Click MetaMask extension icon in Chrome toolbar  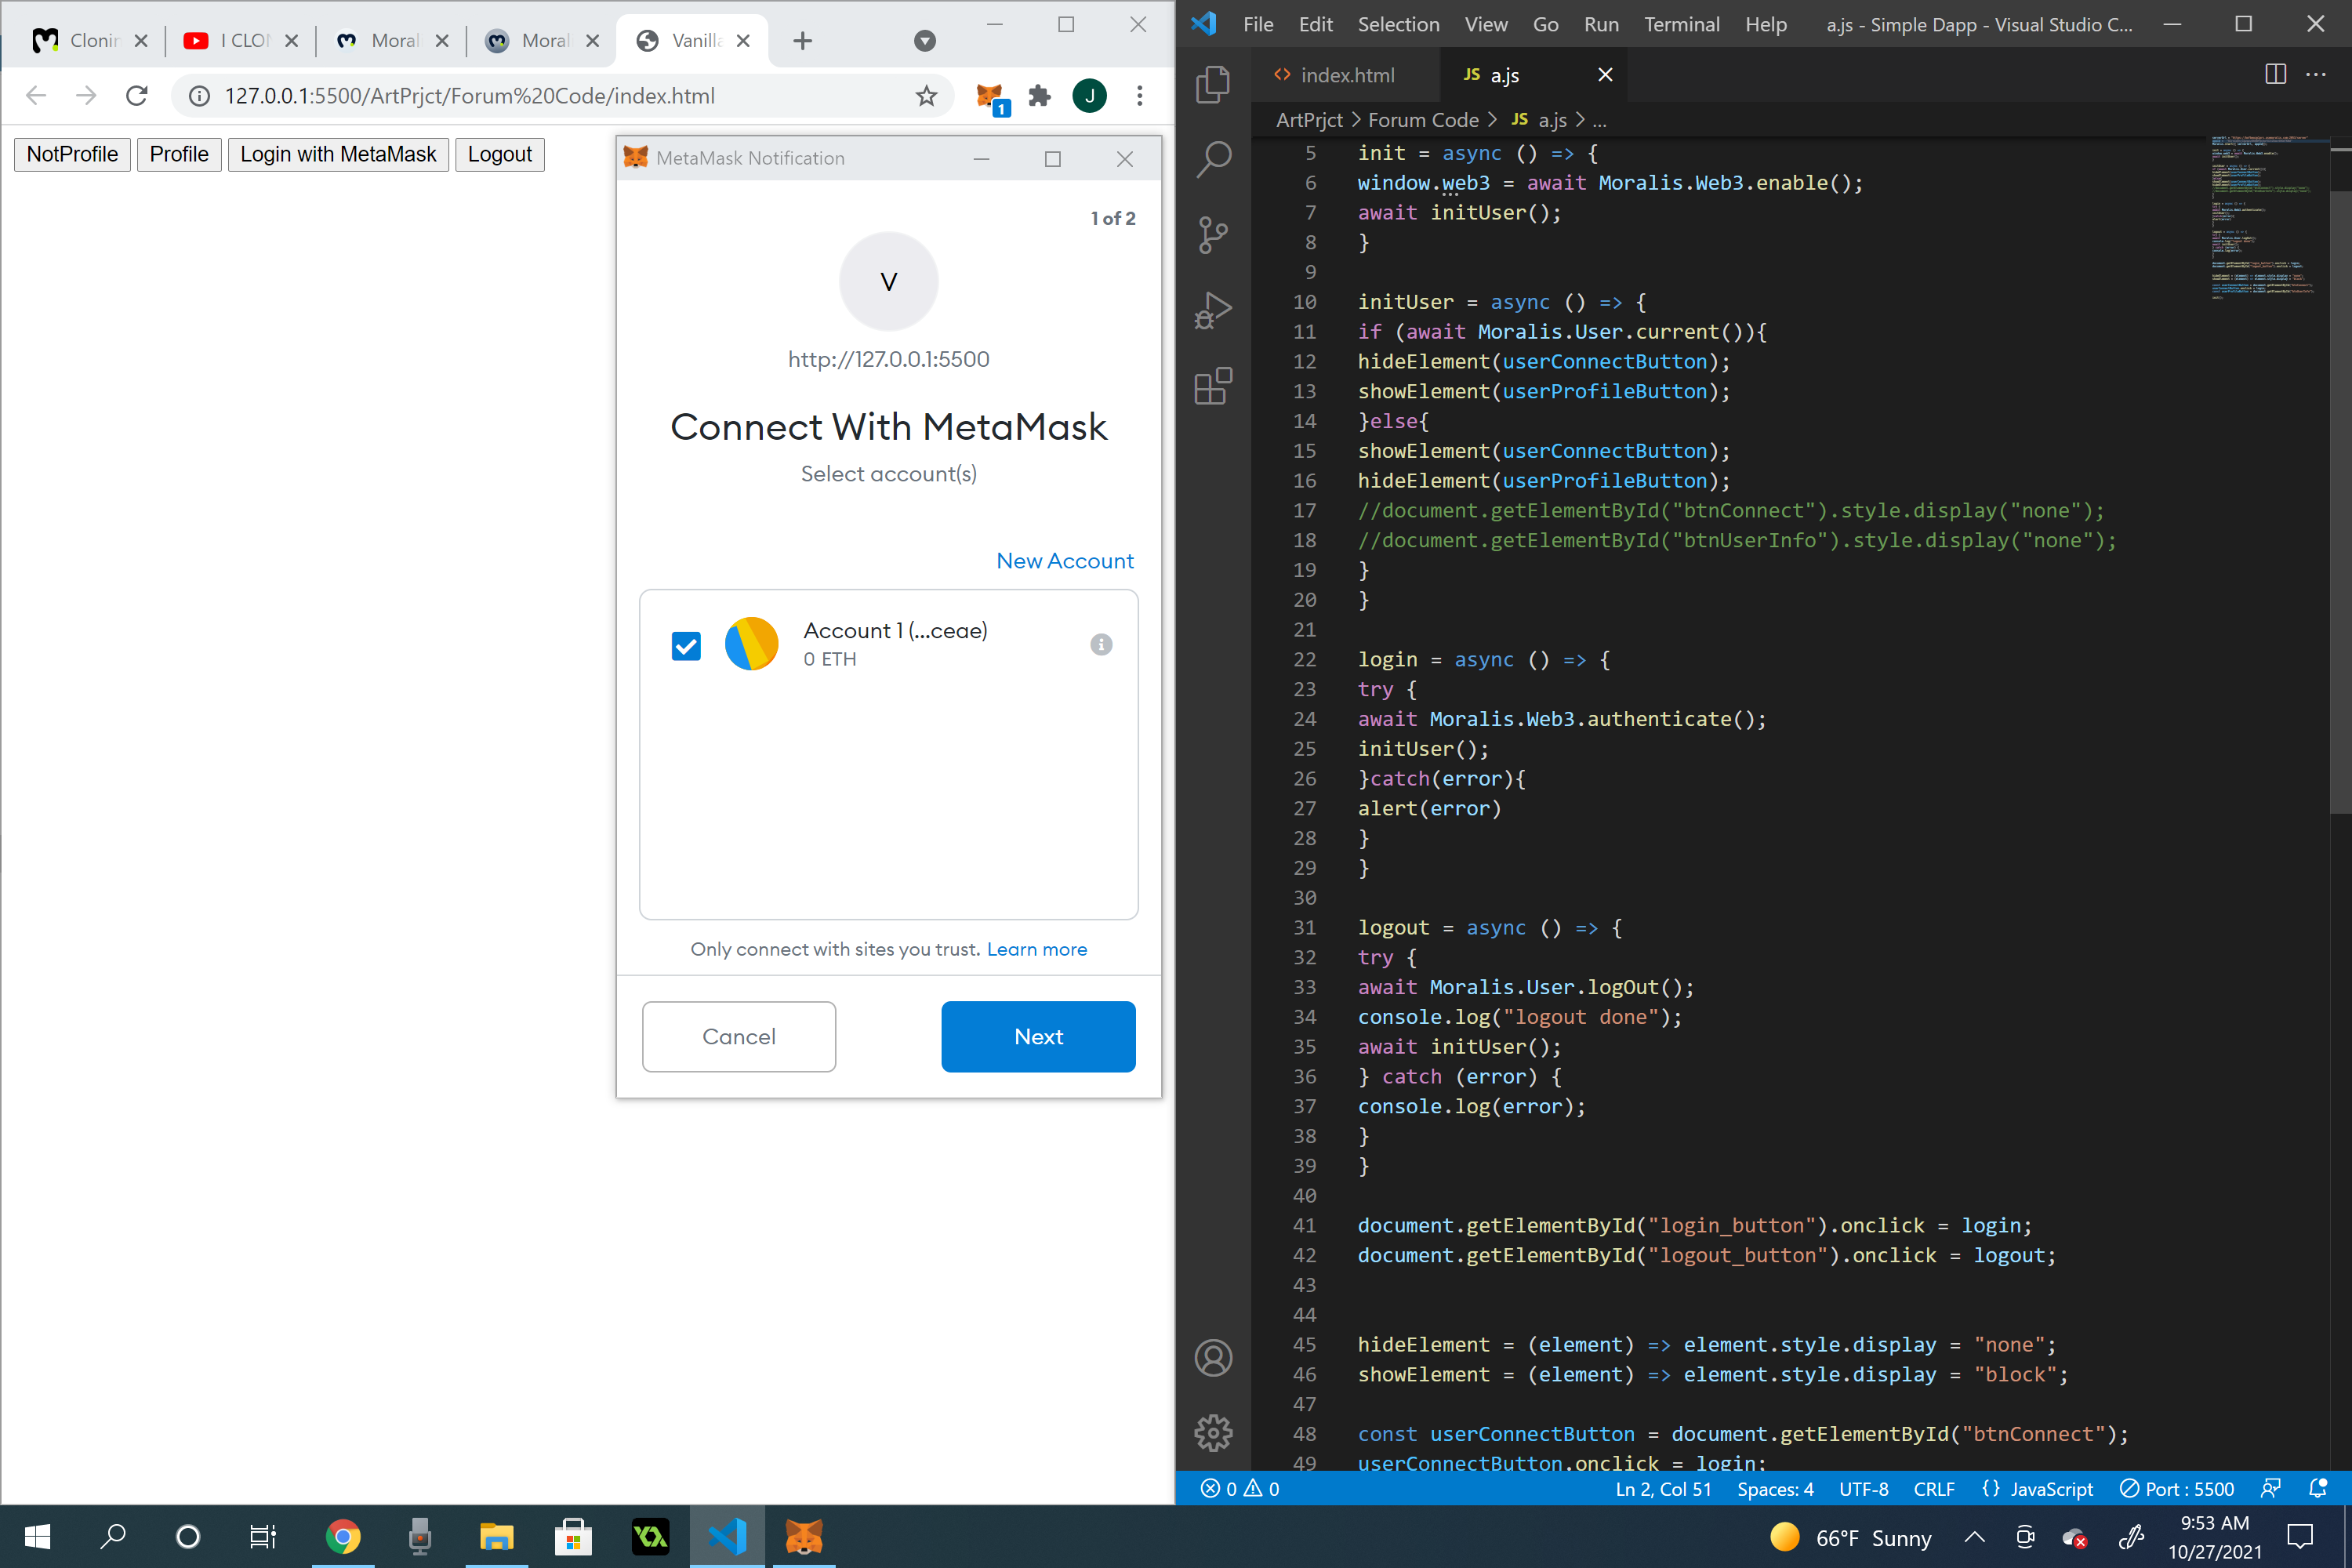(991, 97)
